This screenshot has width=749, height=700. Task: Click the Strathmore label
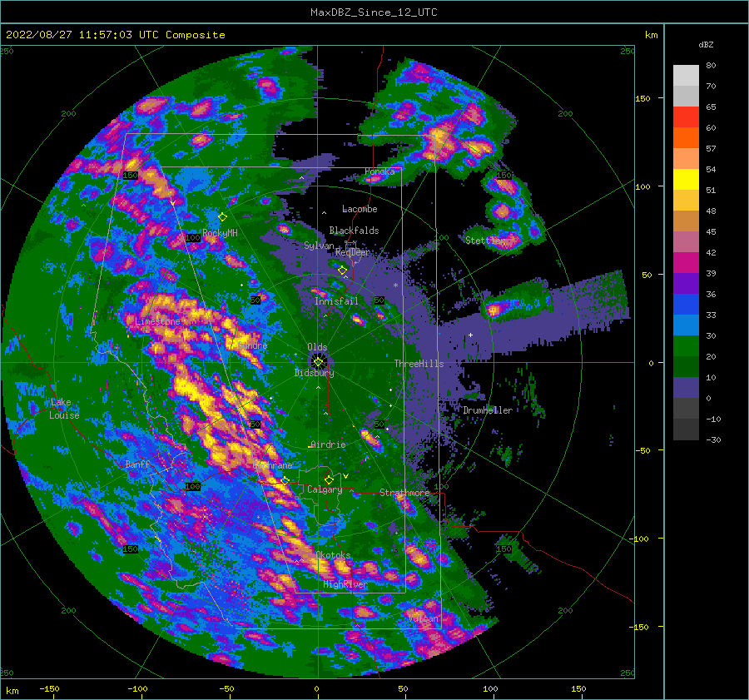[404, 492]
